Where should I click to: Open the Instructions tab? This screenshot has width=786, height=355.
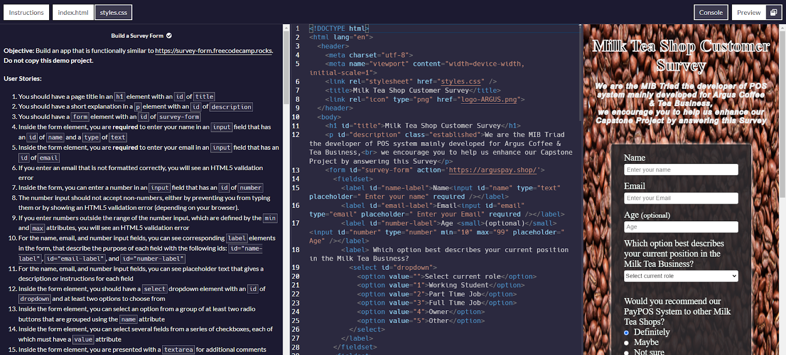pos(26,12)
